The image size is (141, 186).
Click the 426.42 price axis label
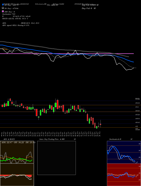[x=138, y=122]
